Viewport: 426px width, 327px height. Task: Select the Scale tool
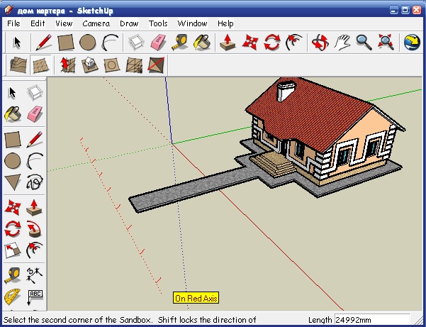point(13,250)
